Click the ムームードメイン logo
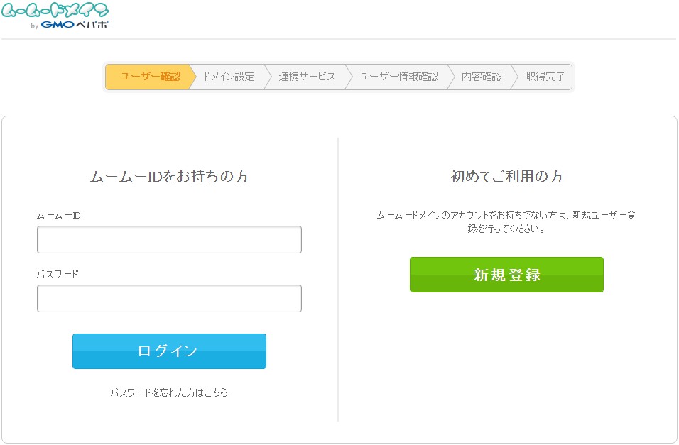The width and height of the screenshot is (679, 445). pyautogui.click(x=53, y=11)
